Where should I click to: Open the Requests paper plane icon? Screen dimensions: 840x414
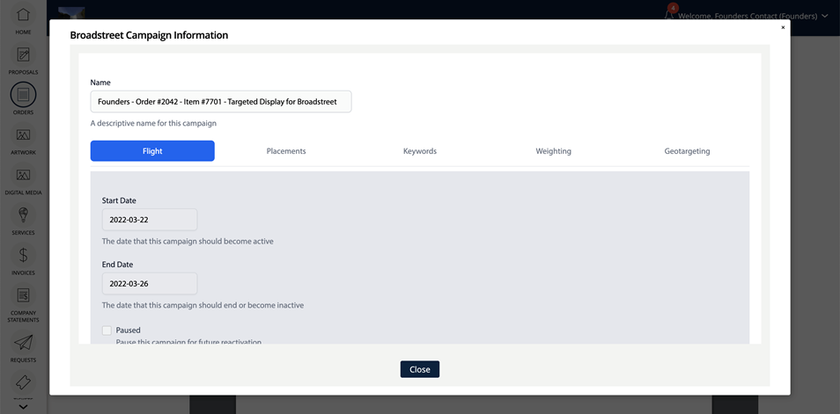click(x=23, y=342)
